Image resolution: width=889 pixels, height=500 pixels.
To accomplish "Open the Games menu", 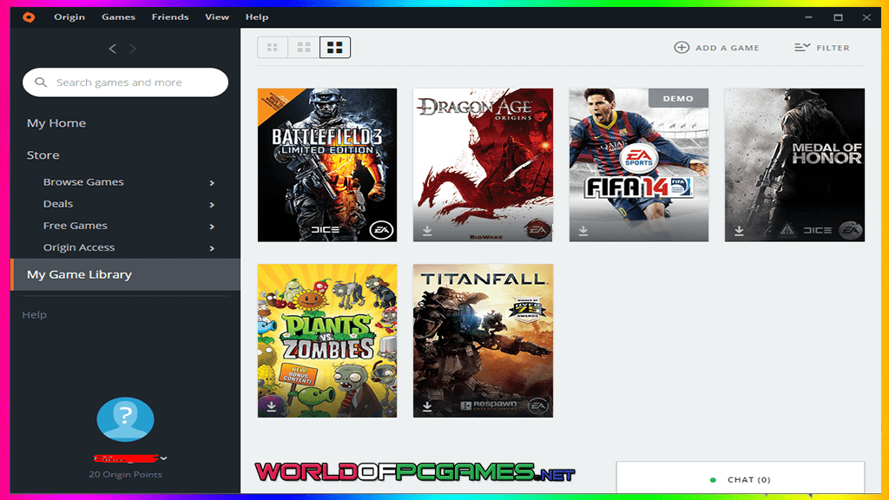I will [118, 17].
